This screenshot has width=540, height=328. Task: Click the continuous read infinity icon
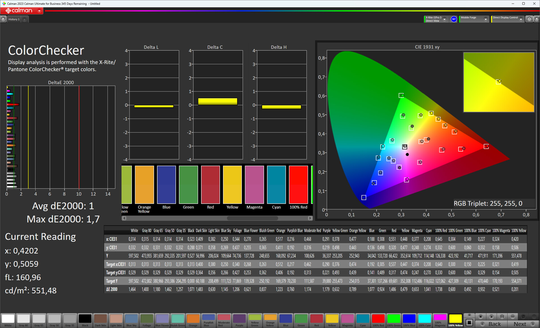click(x=513, y=316)
